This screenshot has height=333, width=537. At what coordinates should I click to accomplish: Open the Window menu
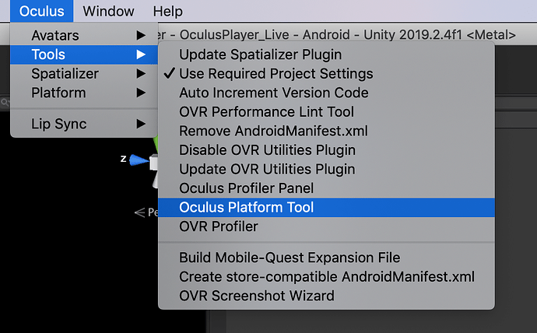[108, 11]
